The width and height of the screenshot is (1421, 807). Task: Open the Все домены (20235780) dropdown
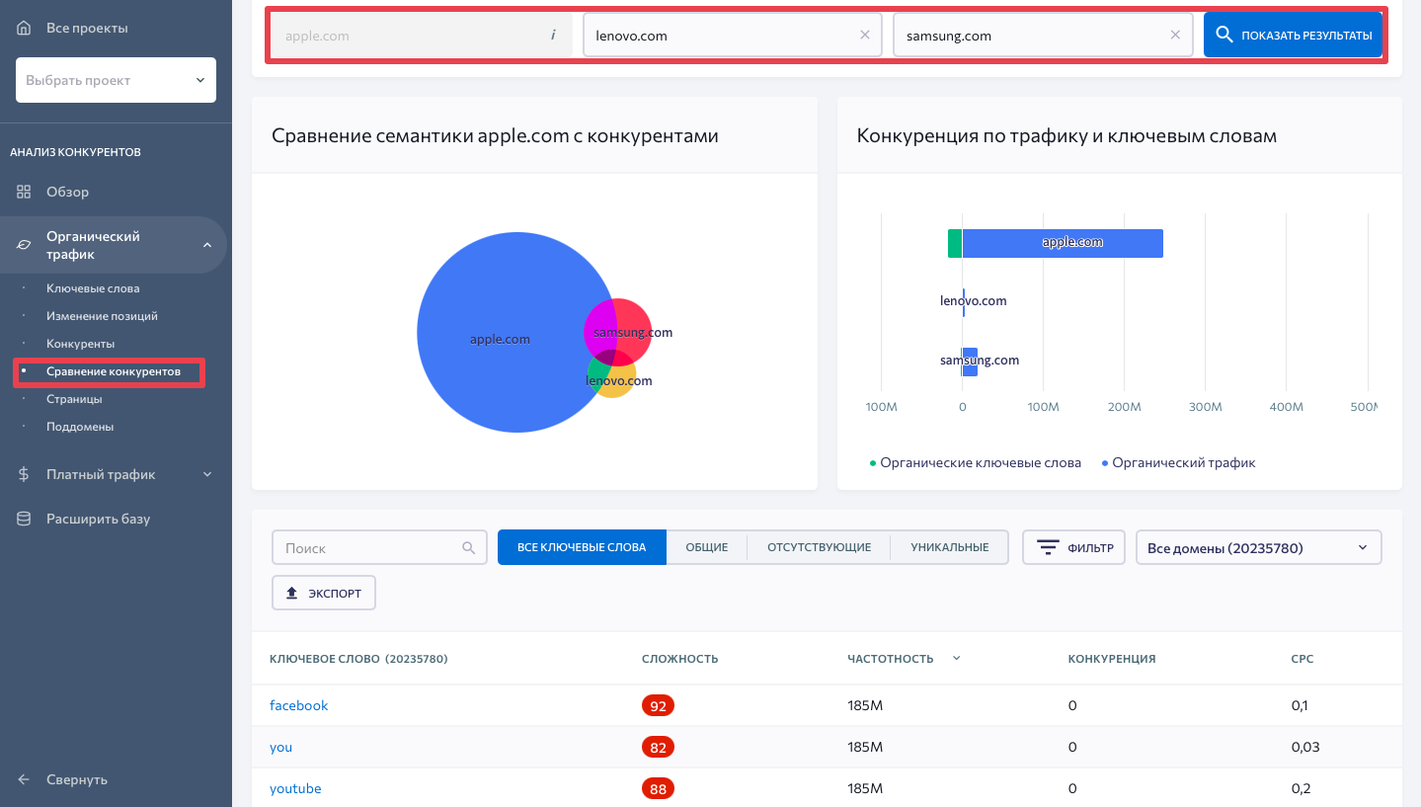[1259, 547]
